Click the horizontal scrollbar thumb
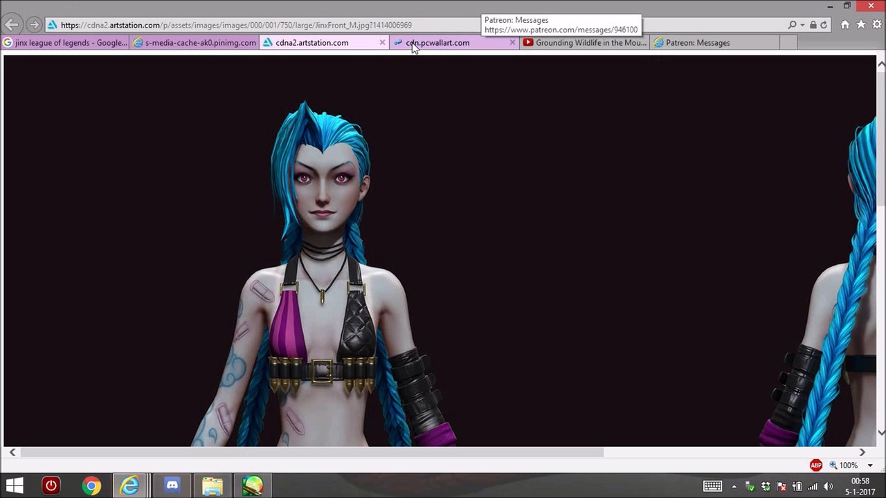Image resolution: width=886 pixels, height=498 pixels. coord(312,452)
